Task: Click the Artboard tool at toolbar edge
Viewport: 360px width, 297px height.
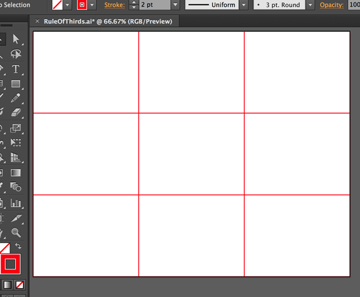Action: click(2, 218)
